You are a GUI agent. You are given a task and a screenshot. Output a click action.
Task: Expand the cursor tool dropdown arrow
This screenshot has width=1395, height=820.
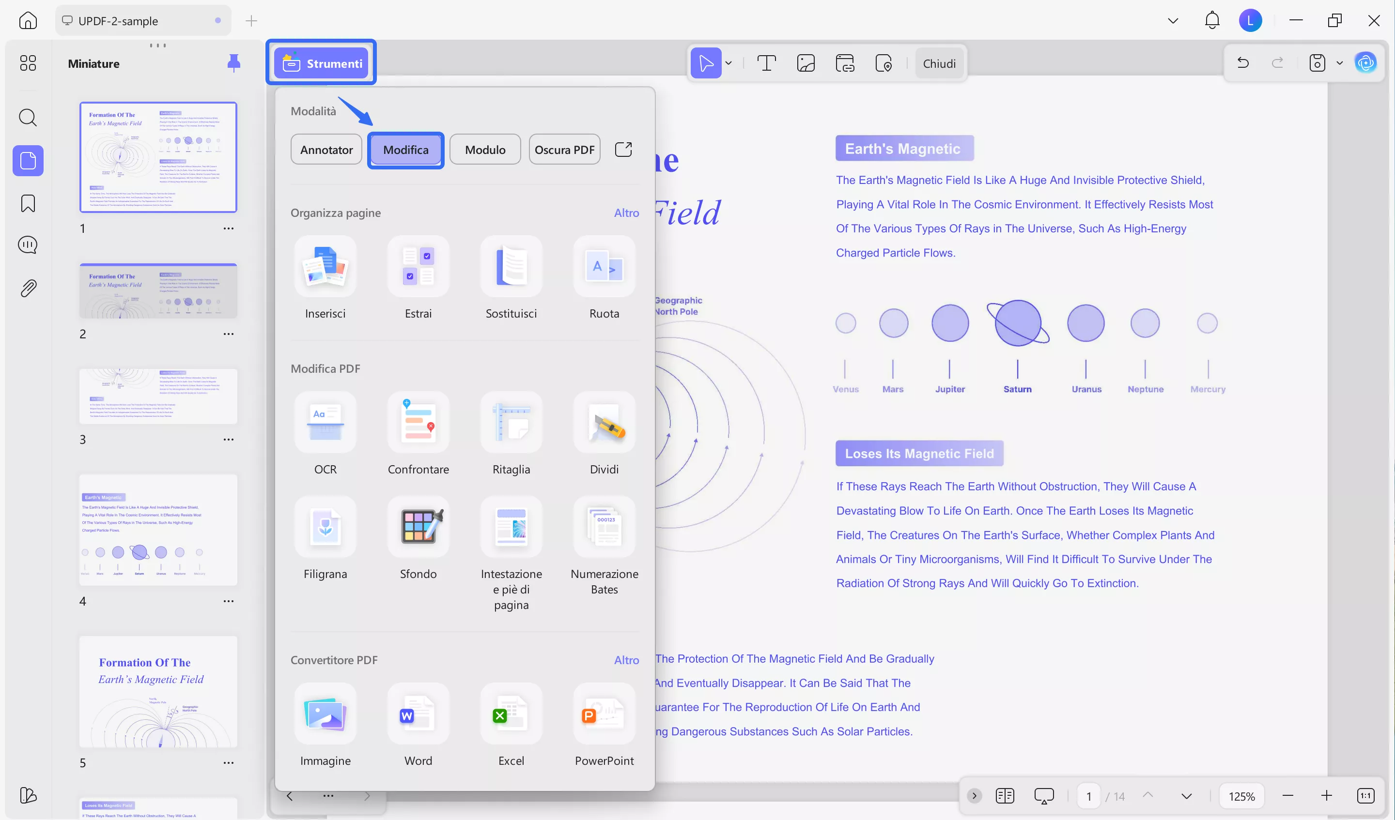pos(728,63)
